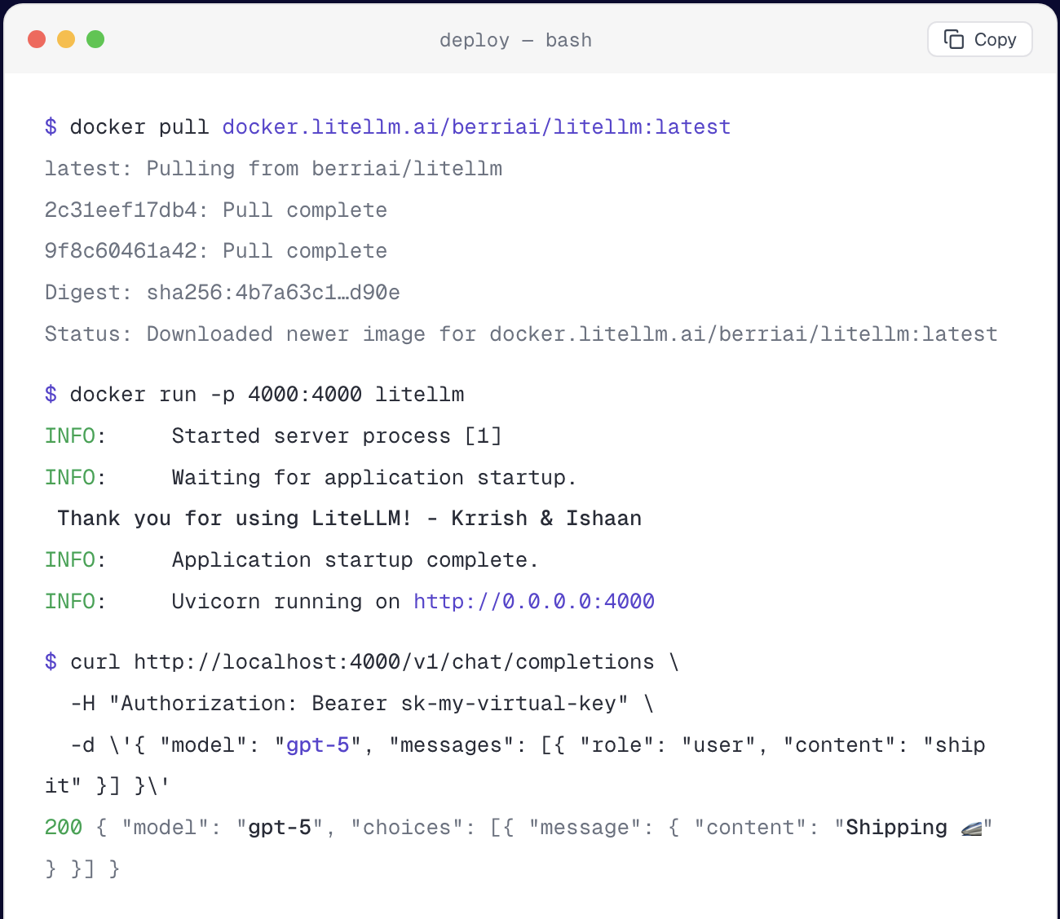Click the INFO label before "Uvicorn running"
This screenshot has height=919, width=1060.
[x=70, y=602]
